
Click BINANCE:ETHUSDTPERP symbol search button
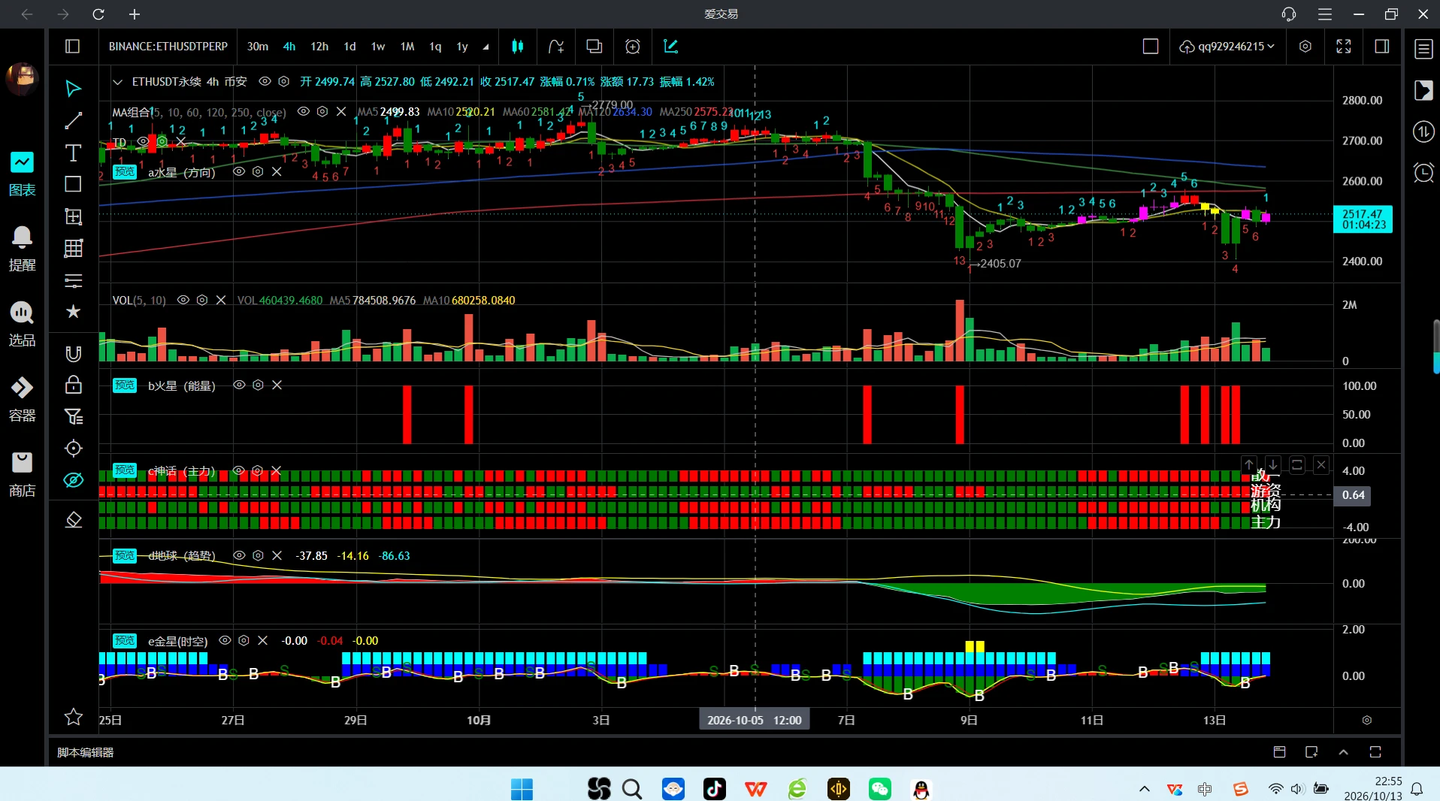click(168, 47)
